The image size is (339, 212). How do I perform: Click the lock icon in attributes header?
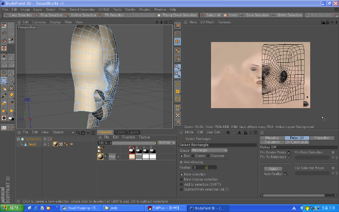pos(245,132)
